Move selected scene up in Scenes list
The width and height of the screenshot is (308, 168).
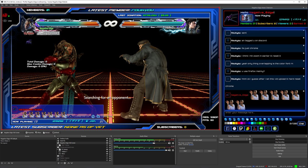pyautogui.click(x=9, y=163)
